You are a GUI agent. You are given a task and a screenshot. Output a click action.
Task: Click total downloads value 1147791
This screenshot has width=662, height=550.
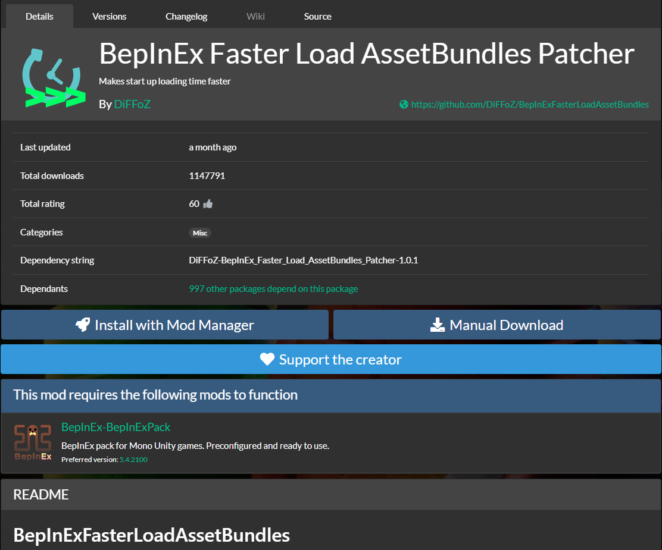pos(207,176)
